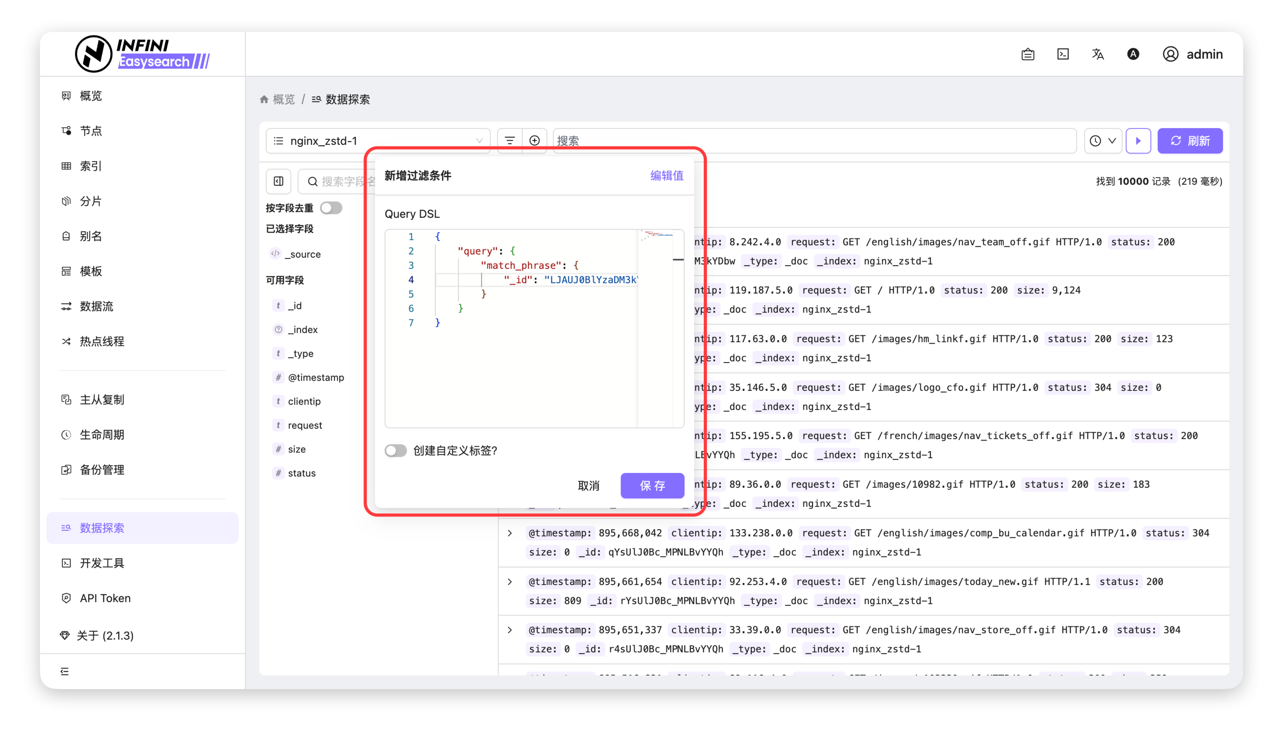Collapse the field sidebar panel icon
The width and height of the screenshot is (1283, 737).
click(278, 181)
